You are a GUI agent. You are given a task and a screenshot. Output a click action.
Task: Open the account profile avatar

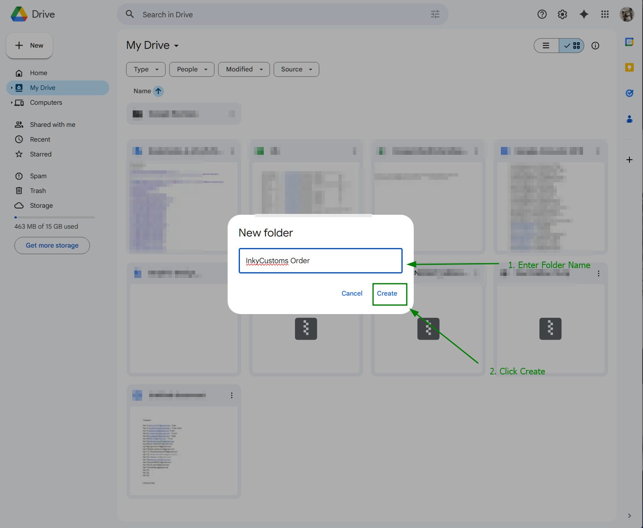point(627,14)
